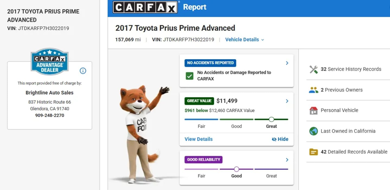Click the Great value slider knob
This screenshot has height=190, width=390.
point(271,119)
